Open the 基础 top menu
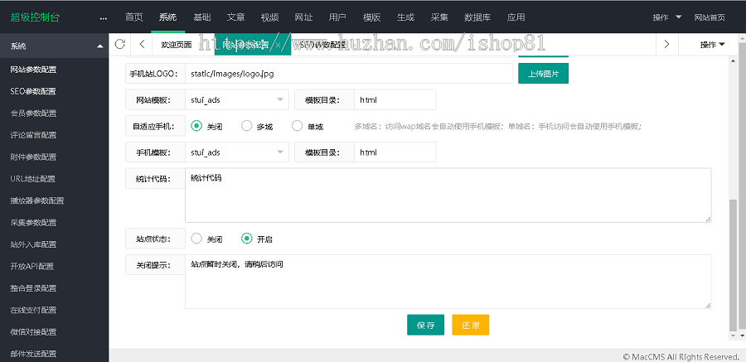Screen dimensions: 746x362 (x=201, y=17)
